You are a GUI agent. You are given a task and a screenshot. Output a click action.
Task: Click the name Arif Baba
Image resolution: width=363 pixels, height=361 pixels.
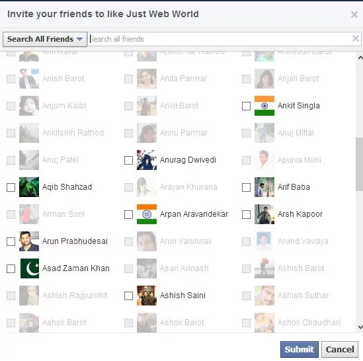(294, 187)
